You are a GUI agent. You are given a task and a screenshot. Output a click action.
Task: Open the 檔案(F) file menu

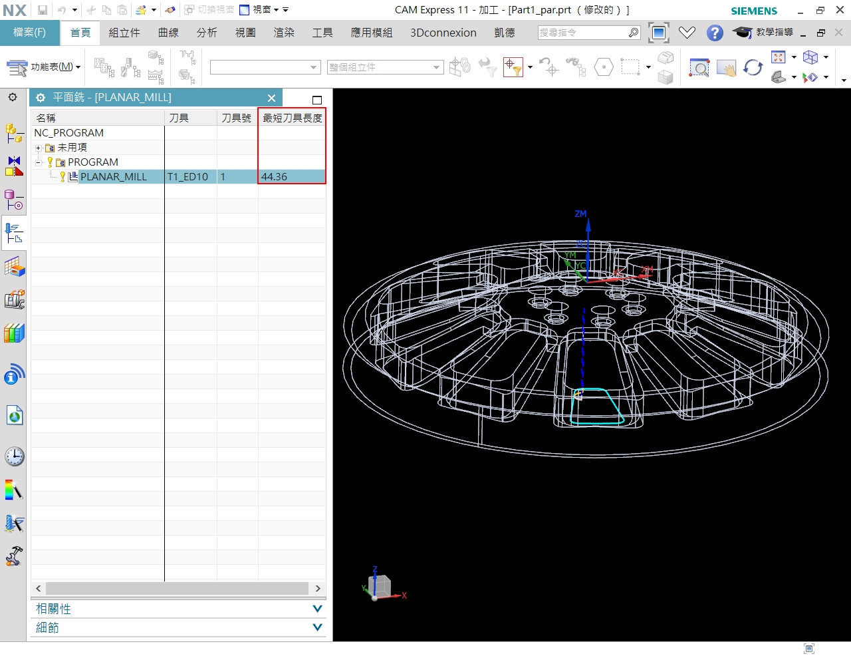(x=30, y=33)
